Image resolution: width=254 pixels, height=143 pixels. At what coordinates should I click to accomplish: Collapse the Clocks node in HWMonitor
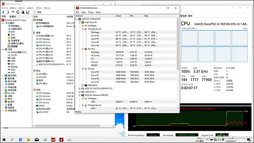coord(83,69)
